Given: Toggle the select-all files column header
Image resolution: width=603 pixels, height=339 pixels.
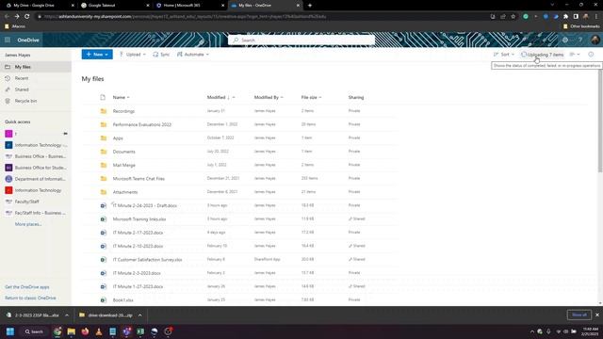Looking at the screenshot, I should tap(103, 97).
